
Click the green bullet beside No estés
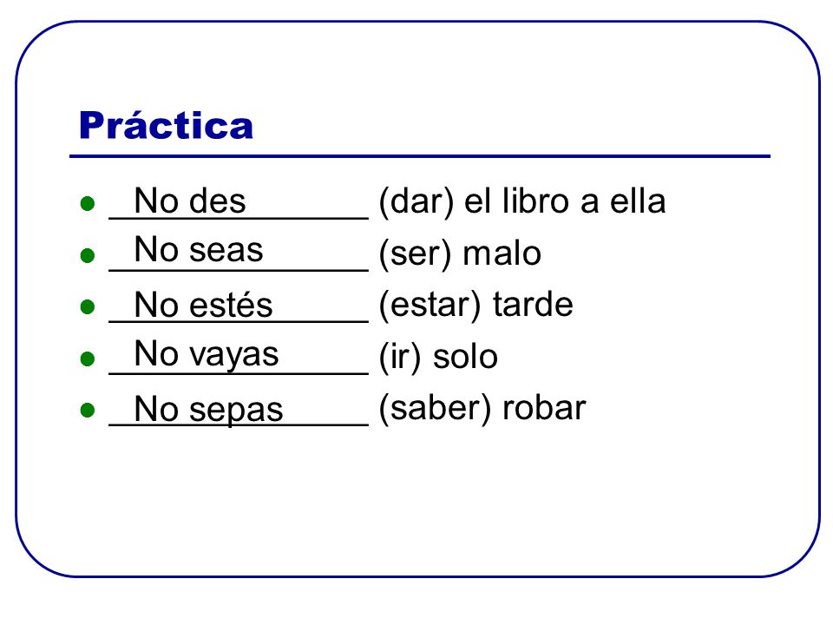pos(87,306)
